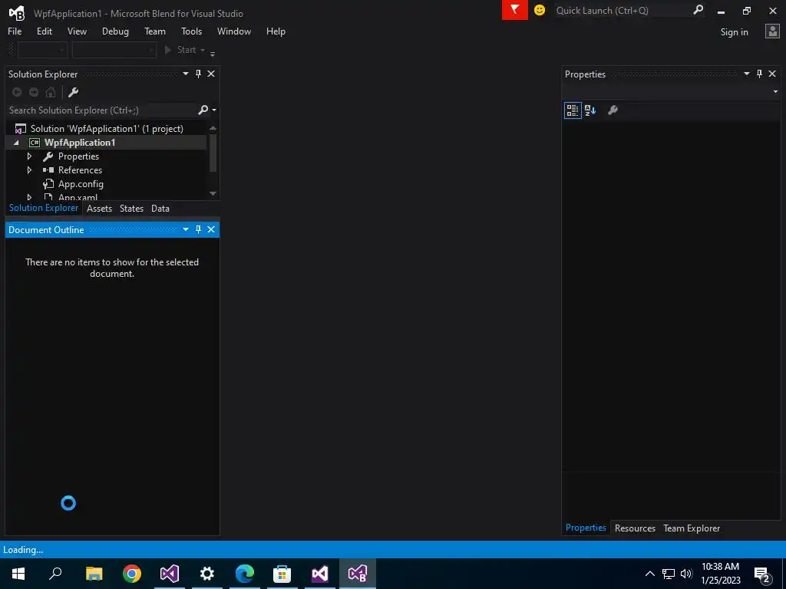
Task: Toggle Categorized view in Properties panel
Action: (x=573, y=110)
